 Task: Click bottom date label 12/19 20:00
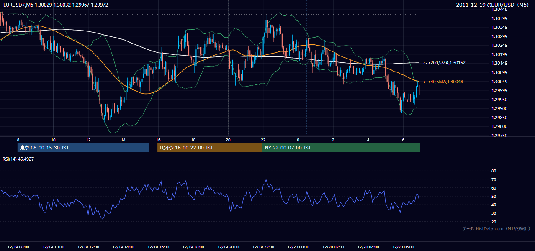[228, 247]
